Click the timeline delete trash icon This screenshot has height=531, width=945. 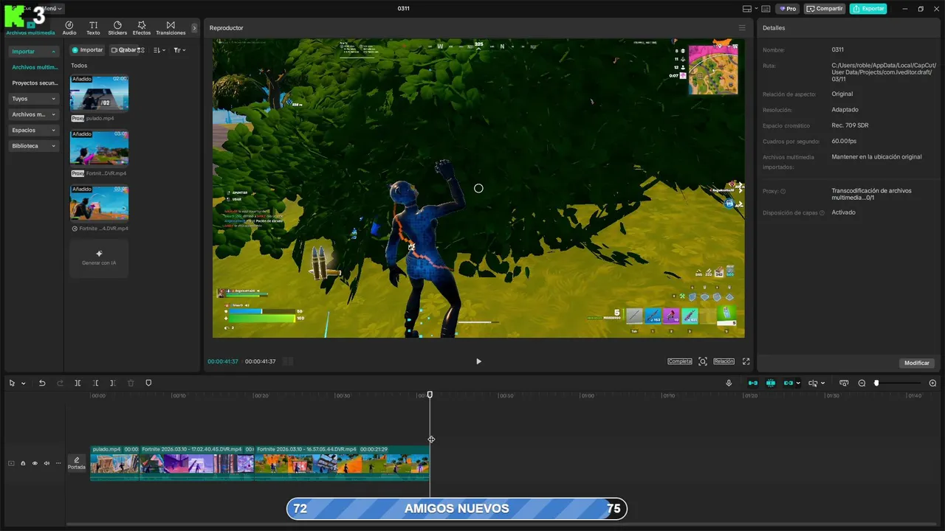click(131, 383)
